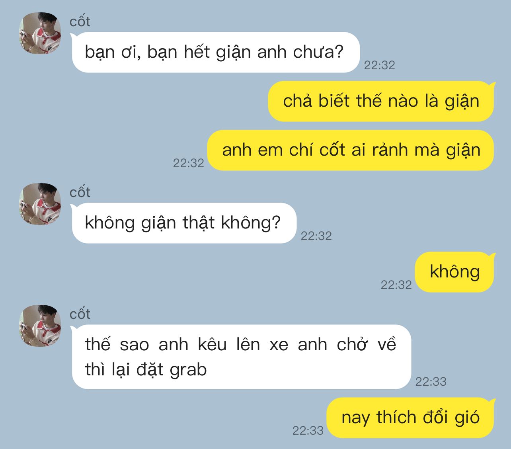Select message starting 'thế sao anh kêu lên xe'
The image size is (511, 449).
(x=241, y=357)
